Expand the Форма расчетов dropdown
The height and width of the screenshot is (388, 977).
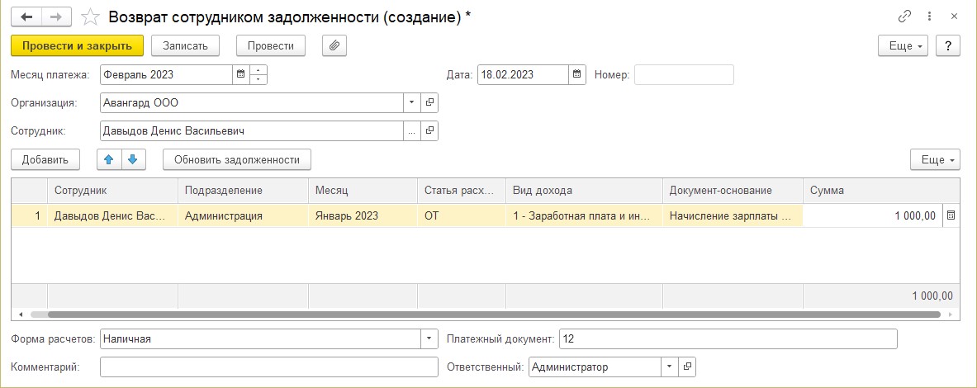(429, 338)
